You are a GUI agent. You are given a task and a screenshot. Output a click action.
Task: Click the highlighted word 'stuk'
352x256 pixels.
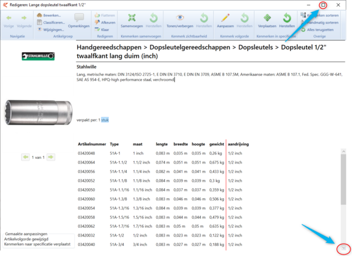click(105, 120)
